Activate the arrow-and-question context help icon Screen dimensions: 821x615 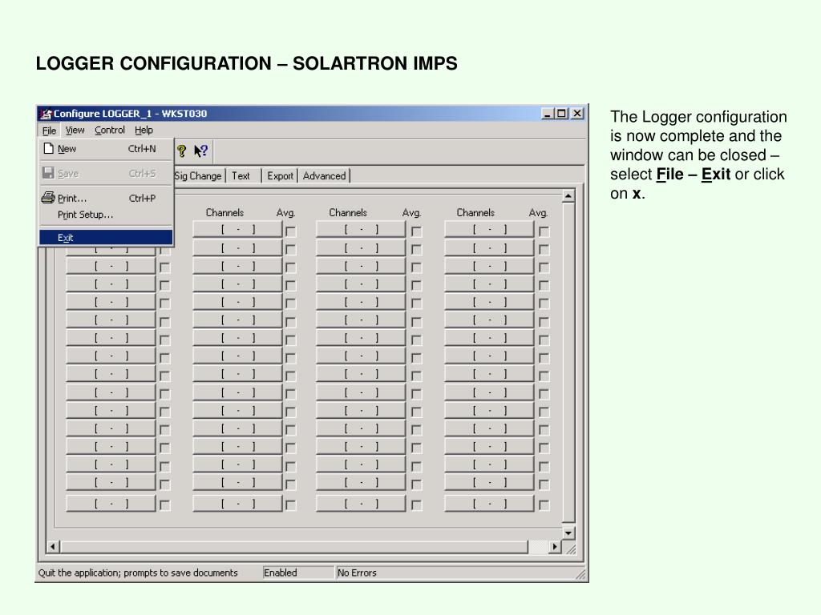[201, 151]
